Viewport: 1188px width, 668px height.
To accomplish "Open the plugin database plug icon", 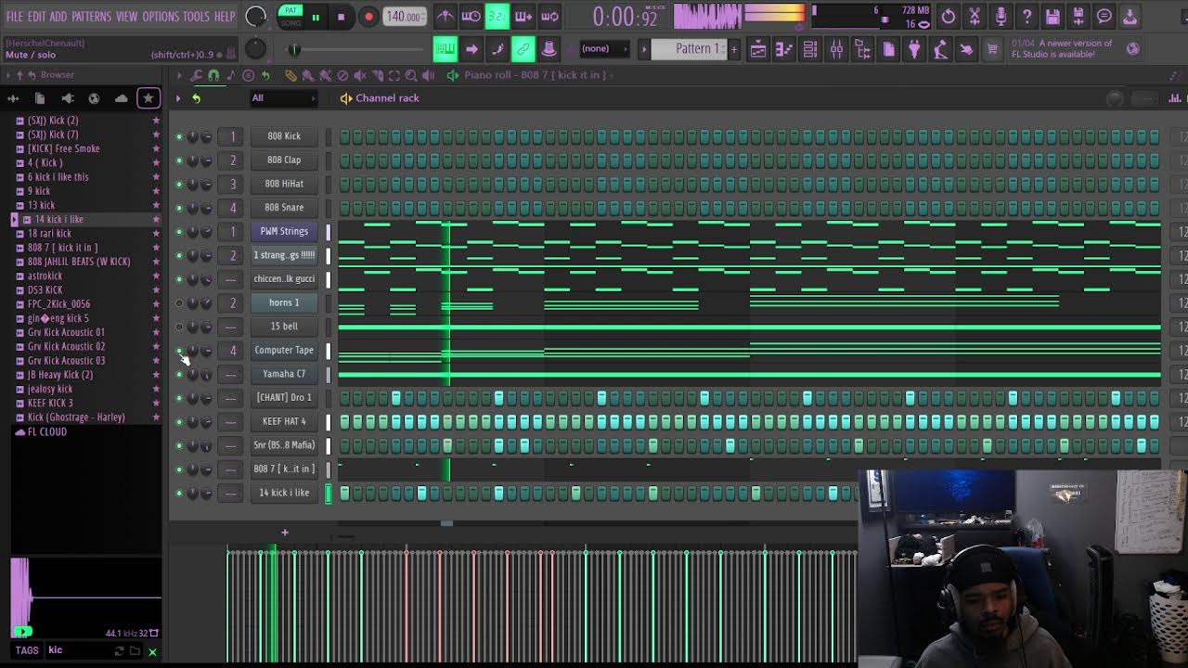I will tap(914, 49).
